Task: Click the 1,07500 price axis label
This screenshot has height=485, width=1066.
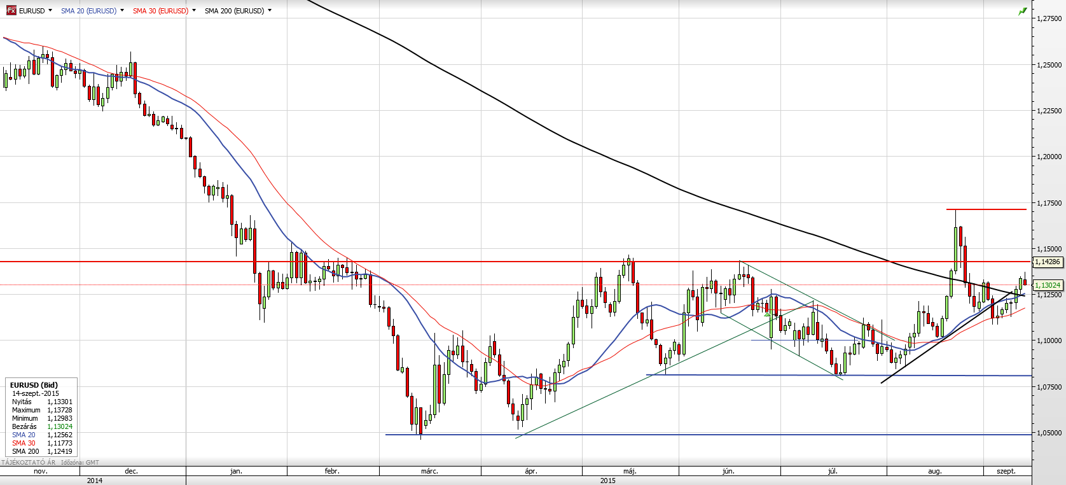Action: 1049,387
